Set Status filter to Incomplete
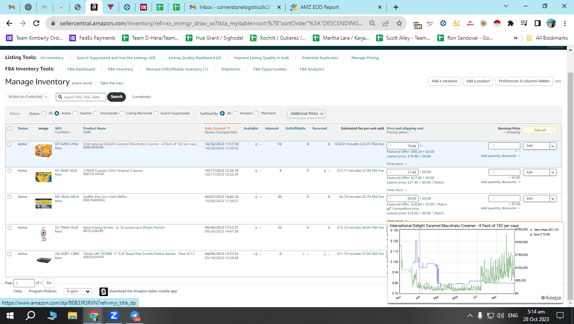This screenshot has height=324, width=574. pos(96,113)
